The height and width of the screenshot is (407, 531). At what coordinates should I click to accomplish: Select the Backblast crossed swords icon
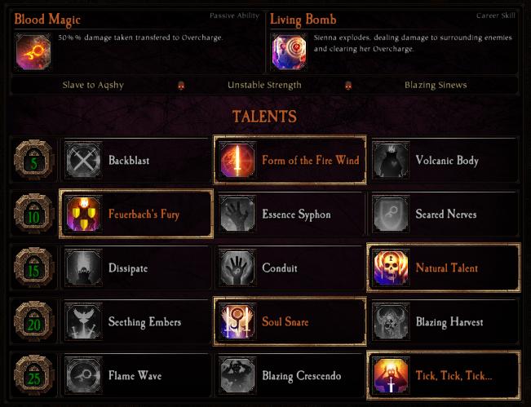(x=83, y=160)
